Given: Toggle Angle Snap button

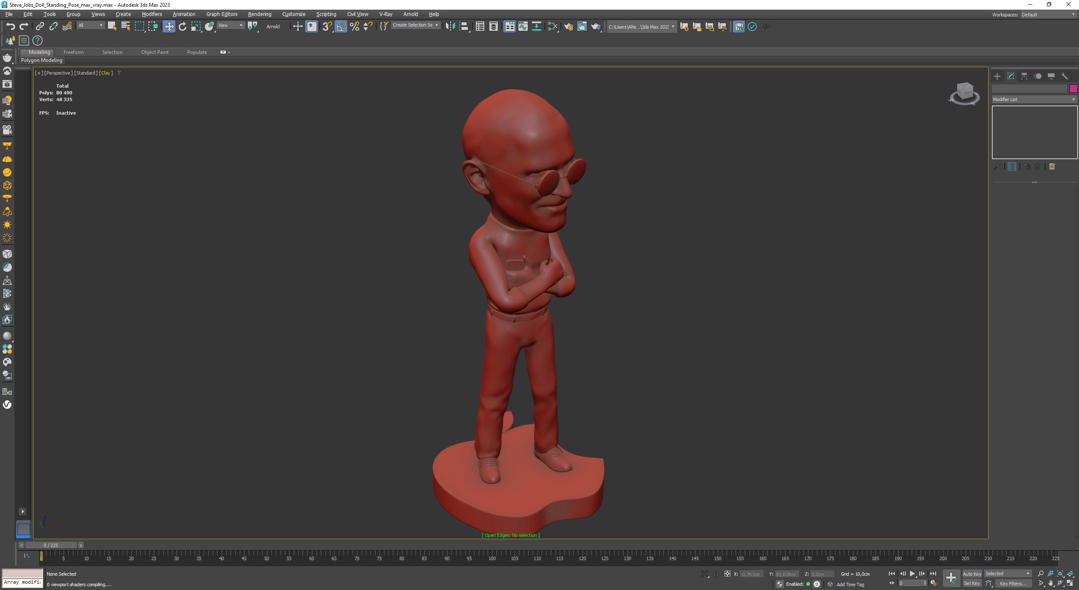Looking at the screenshot, I should coord(341,27).
